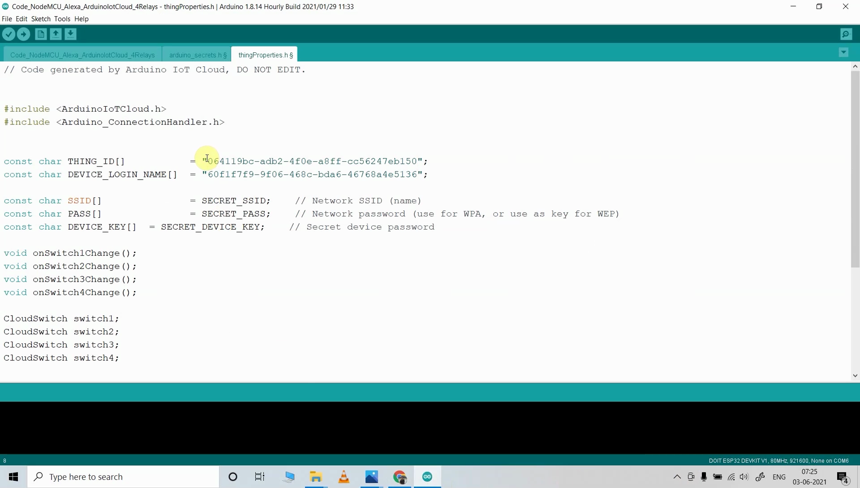This screenshot has height=488, width=860.
Task: Open File Explorer from taskbar
Action: click(x=316, y=477)
